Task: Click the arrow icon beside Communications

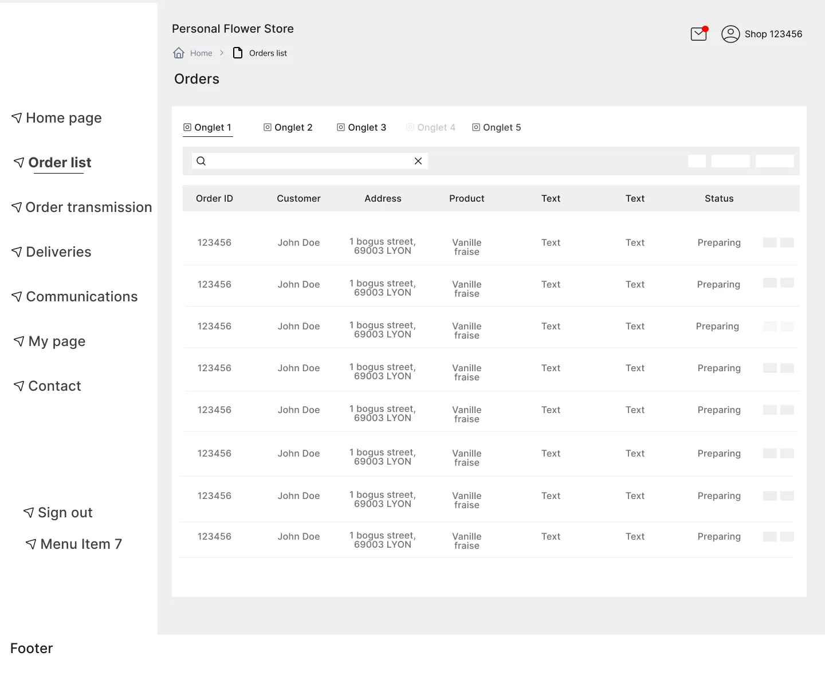Action: click(x=17, y=297)
